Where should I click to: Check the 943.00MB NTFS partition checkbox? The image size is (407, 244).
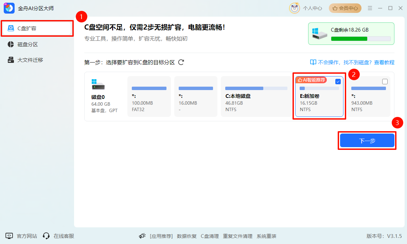point(385,81)
